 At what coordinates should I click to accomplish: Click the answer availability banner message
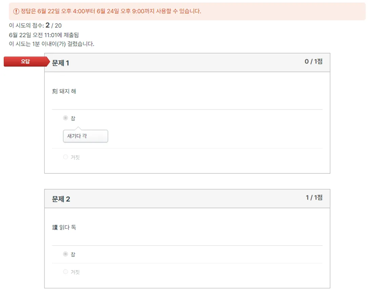(x=111, y=12)
